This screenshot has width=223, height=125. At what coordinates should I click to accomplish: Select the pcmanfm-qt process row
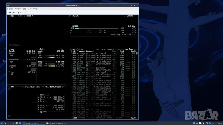pos(103,83)
